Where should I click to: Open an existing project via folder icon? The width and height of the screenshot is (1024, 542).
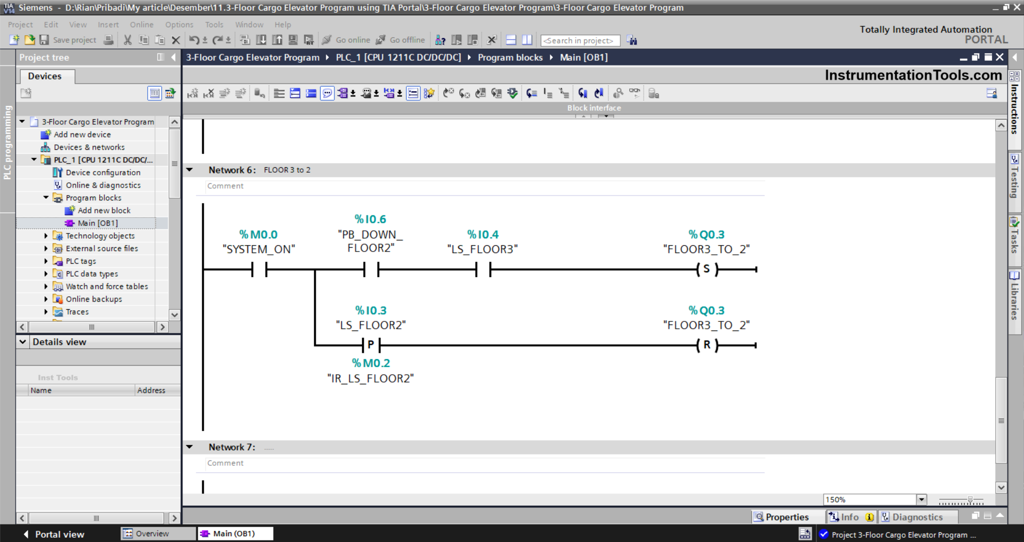click(29, 40)
